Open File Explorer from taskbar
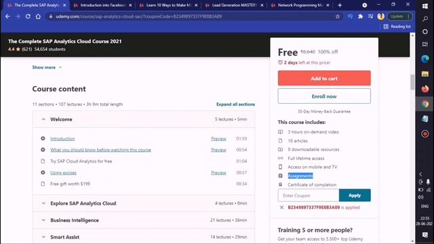Screen dimensions: 434x244 coord(425,74)
